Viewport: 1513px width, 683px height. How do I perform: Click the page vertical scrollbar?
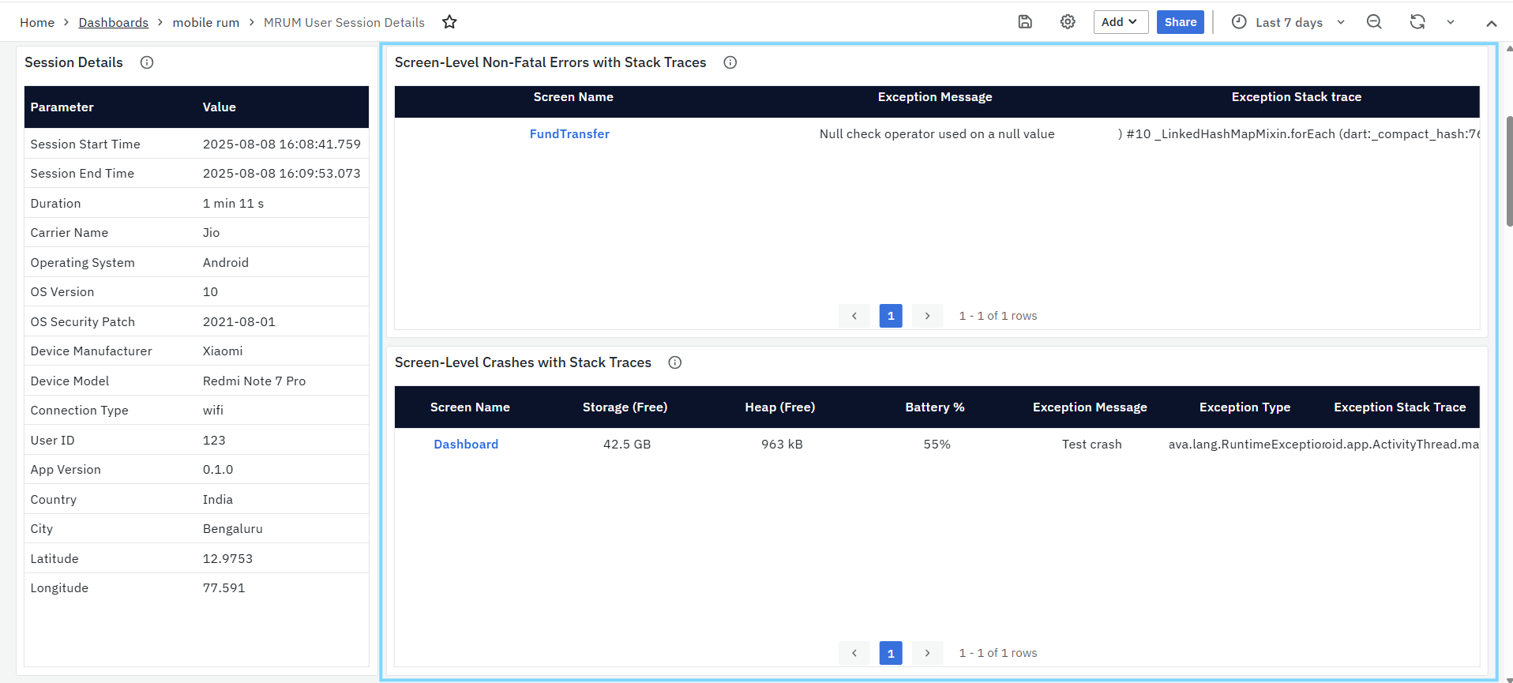click(1509, 170)
